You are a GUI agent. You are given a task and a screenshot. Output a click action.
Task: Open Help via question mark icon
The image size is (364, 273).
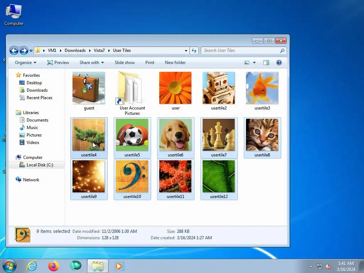(279, 63)
